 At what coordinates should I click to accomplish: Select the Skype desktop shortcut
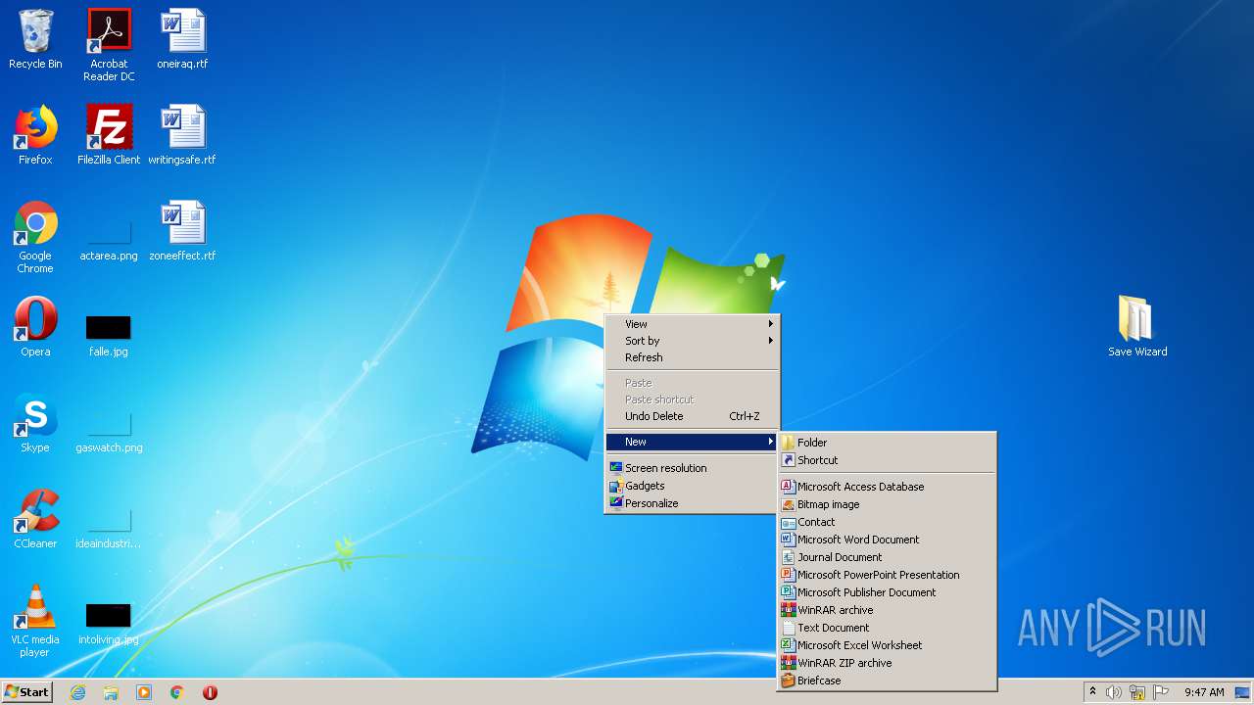pos(35,423)
